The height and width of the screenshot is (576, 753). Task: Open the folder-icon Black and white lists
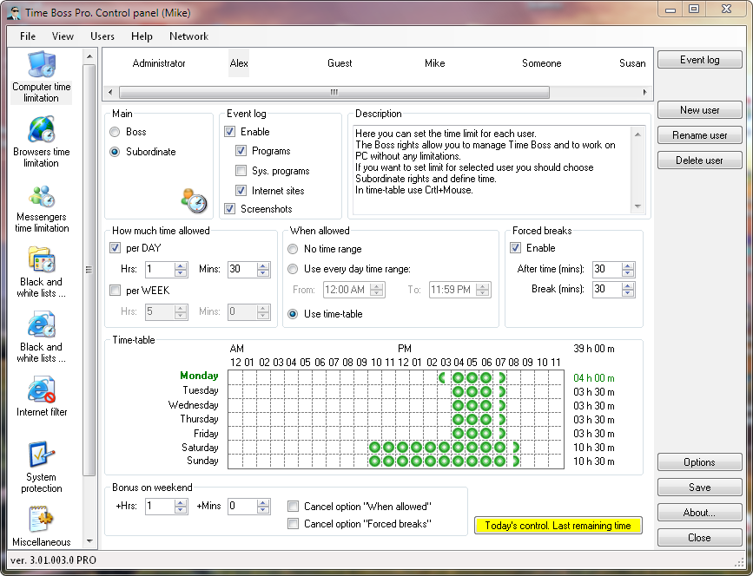pyautogui.click(x=42, y=272)
